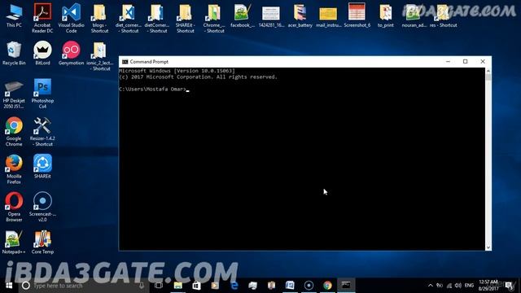The image size is (521, 293).
Task: Select Resizer-1.4.2 Shortcut icon
Action: (x=42, y=132)
